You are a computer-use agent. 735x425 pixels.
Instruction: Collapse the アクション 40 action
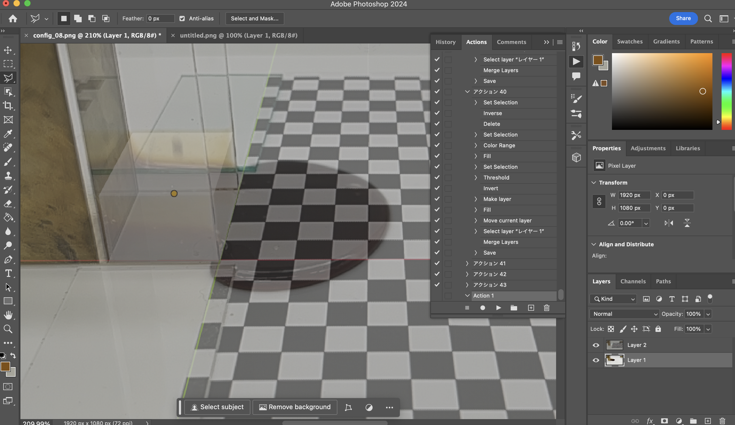point(467,92)
